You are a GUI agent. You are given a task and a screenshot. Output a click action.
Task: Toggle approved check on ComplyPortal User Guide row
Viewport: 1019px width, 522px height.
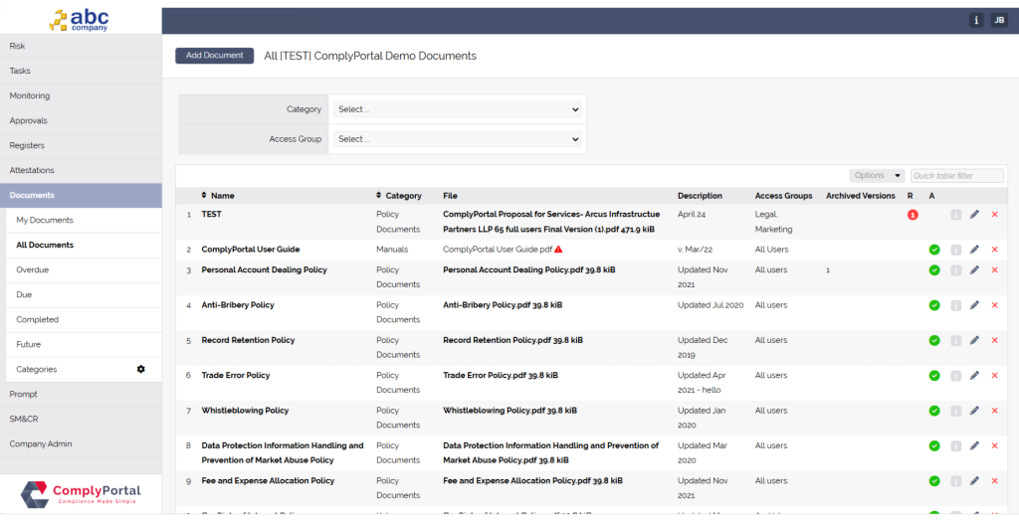934,250
